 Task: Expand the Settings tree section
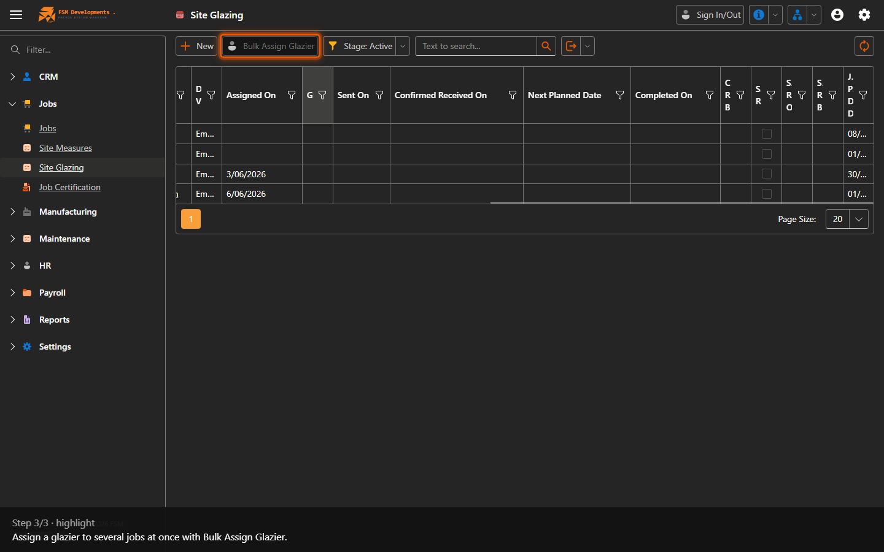coord(12,347)
